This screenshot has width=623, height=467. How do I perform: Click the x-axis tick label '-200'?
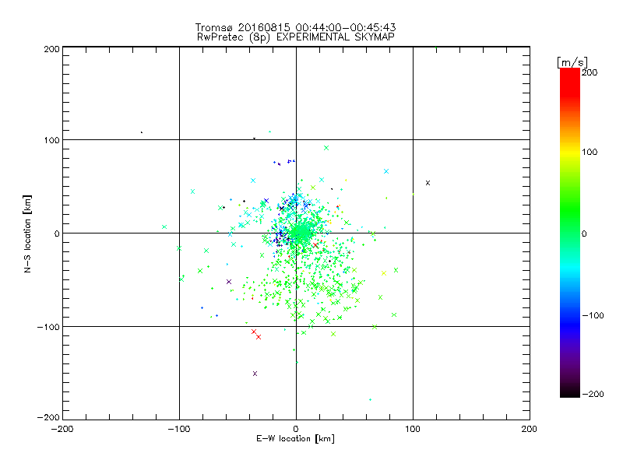tap(62, 429)
